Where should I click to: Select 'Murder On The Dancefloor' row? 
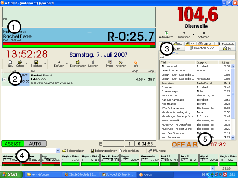196,125
